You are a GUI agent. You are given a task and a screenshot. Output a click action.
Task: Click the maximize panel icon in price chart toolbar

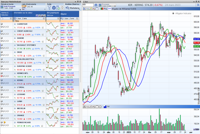pos(97,9)
